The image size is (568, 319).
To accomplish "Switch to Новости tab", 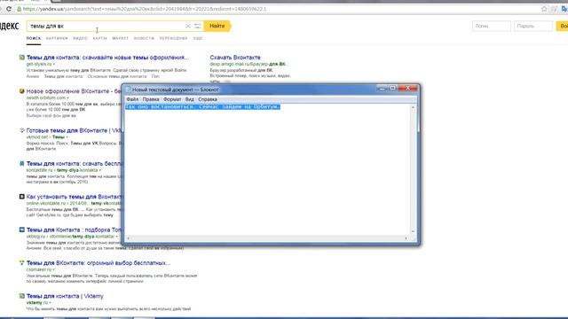I will pos(144,38).
